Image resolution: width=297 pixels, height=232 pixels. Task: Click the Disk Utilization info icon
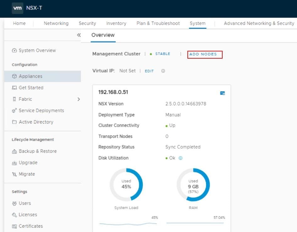[x=181, y=158]
